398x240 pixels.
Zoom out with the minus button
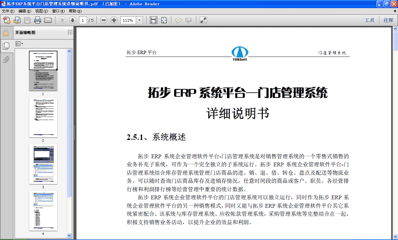coord(104,21)
